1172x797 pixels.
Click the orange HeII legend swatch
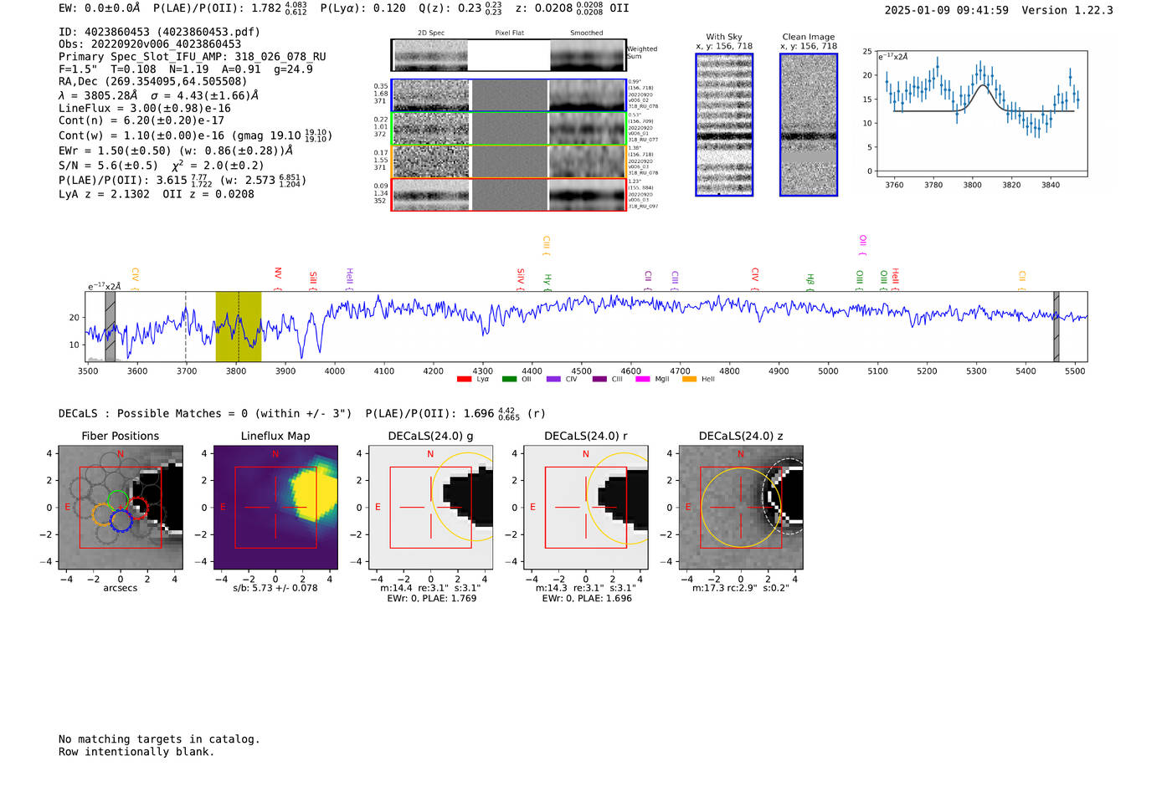click(689, 380)
